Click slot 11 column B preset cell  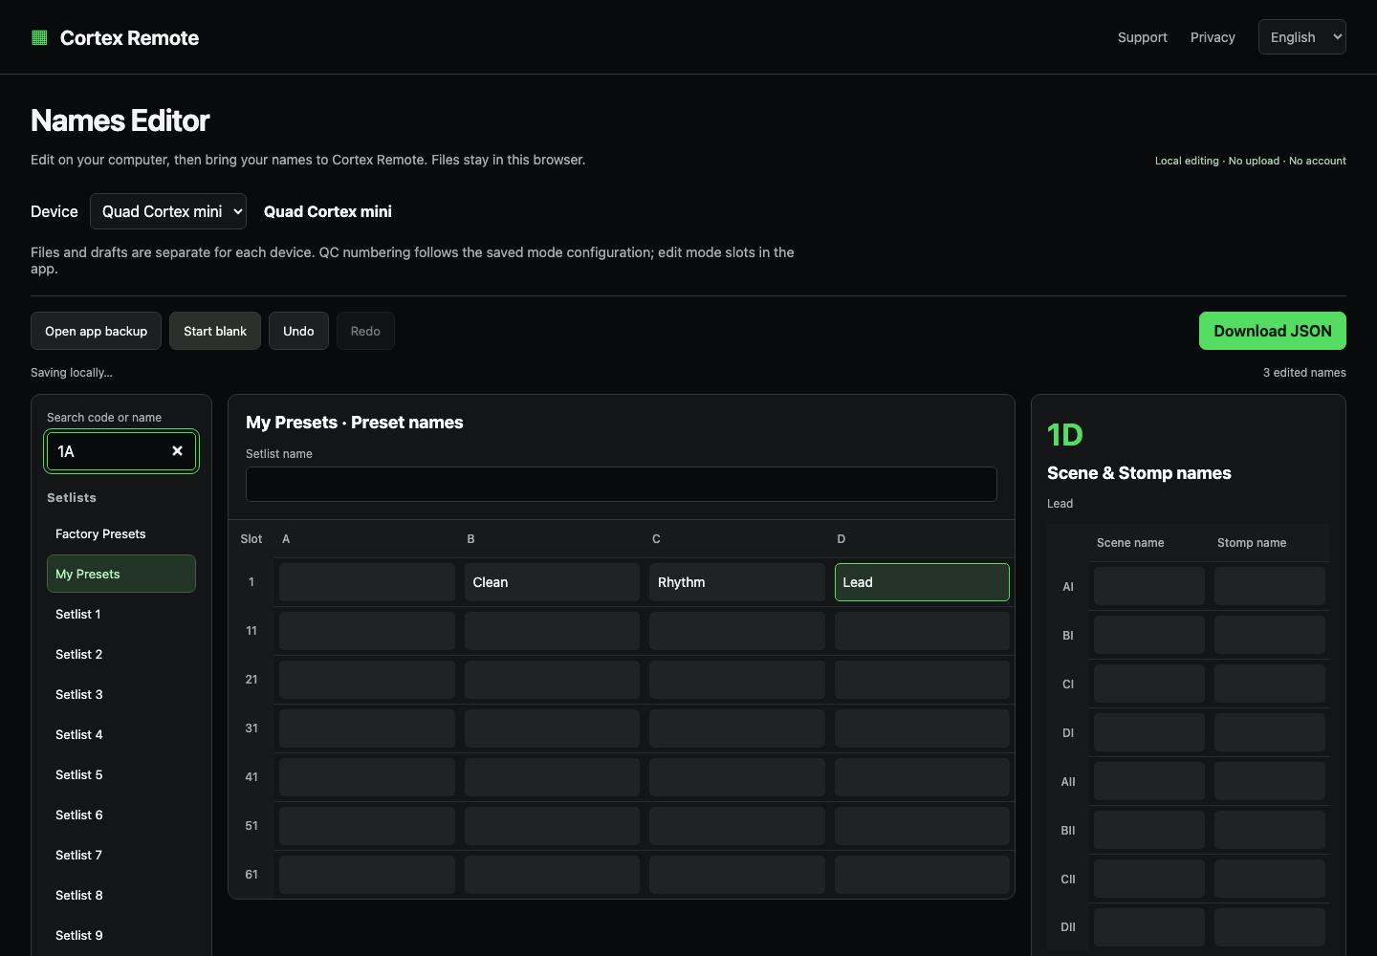pyautogui.click(x=552, y=631)
